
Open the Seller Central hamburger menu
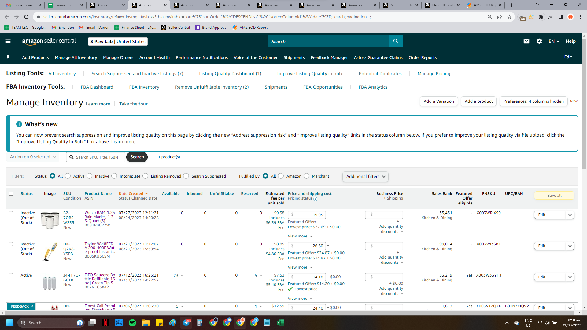[8, 41]
